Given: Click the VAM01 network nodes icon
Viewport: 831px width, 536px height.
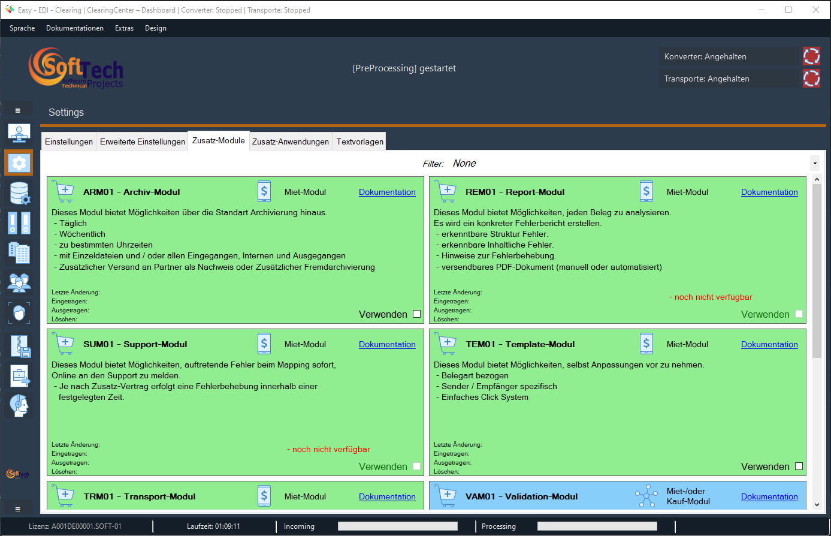Looking at the screenshot, I should click(x=646, y=496).
